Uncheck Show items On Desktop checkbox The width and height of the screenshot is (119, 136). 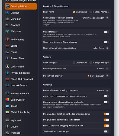[74, 12]
